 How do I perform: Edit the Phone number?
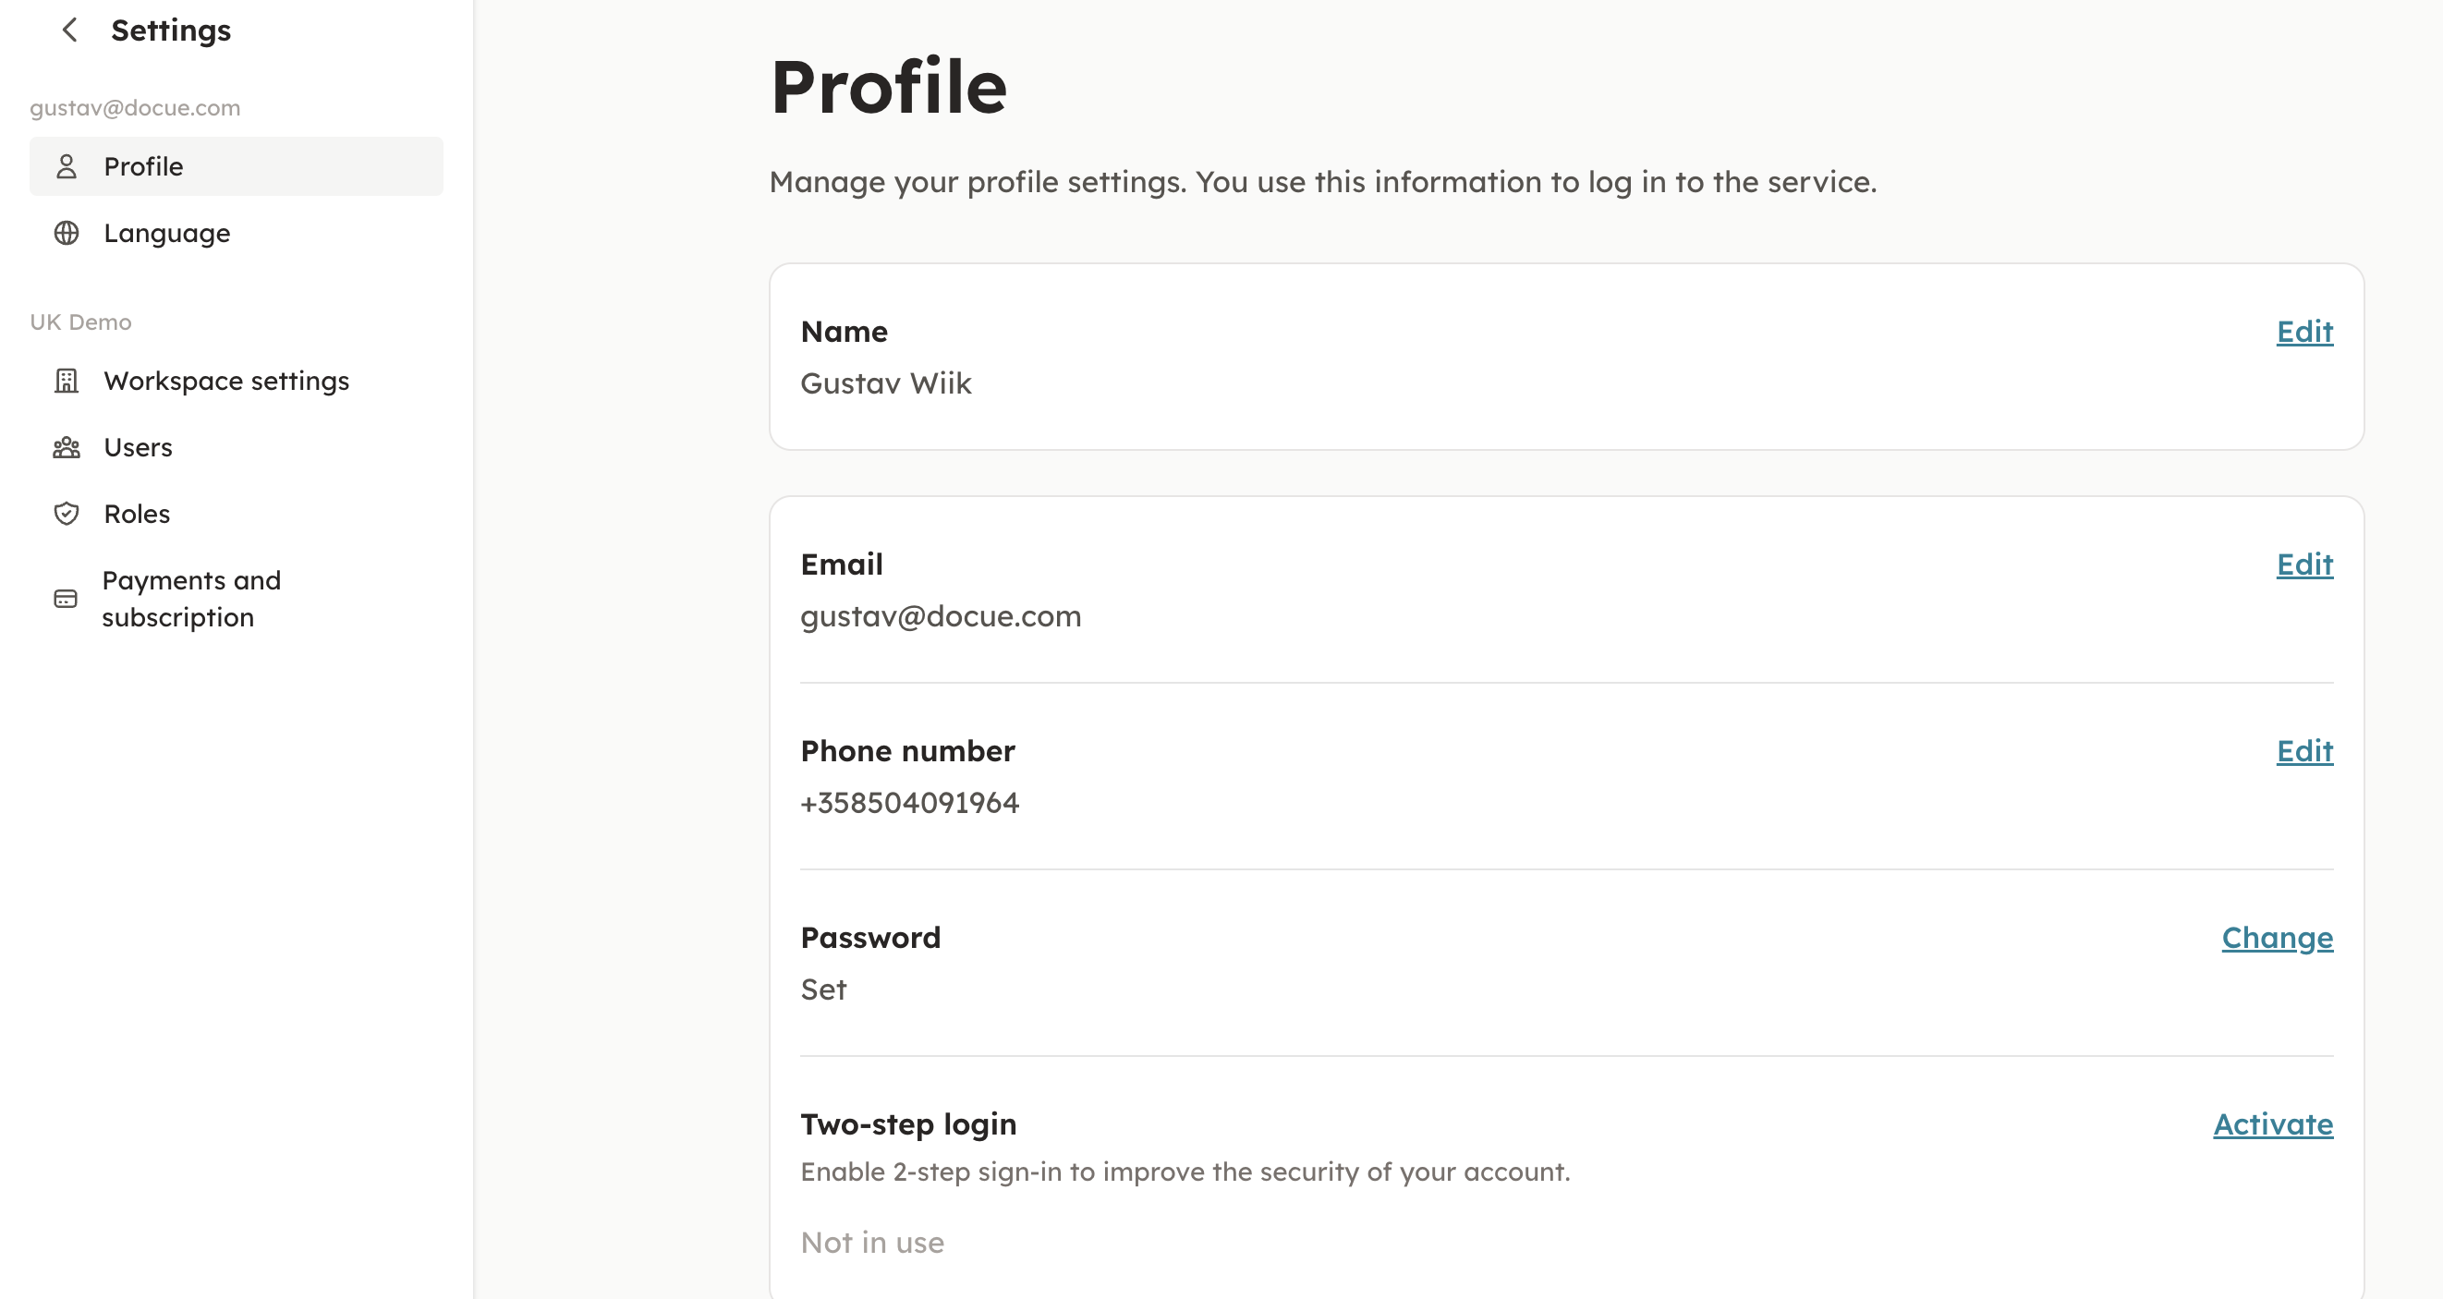[x=2304, y=752]
